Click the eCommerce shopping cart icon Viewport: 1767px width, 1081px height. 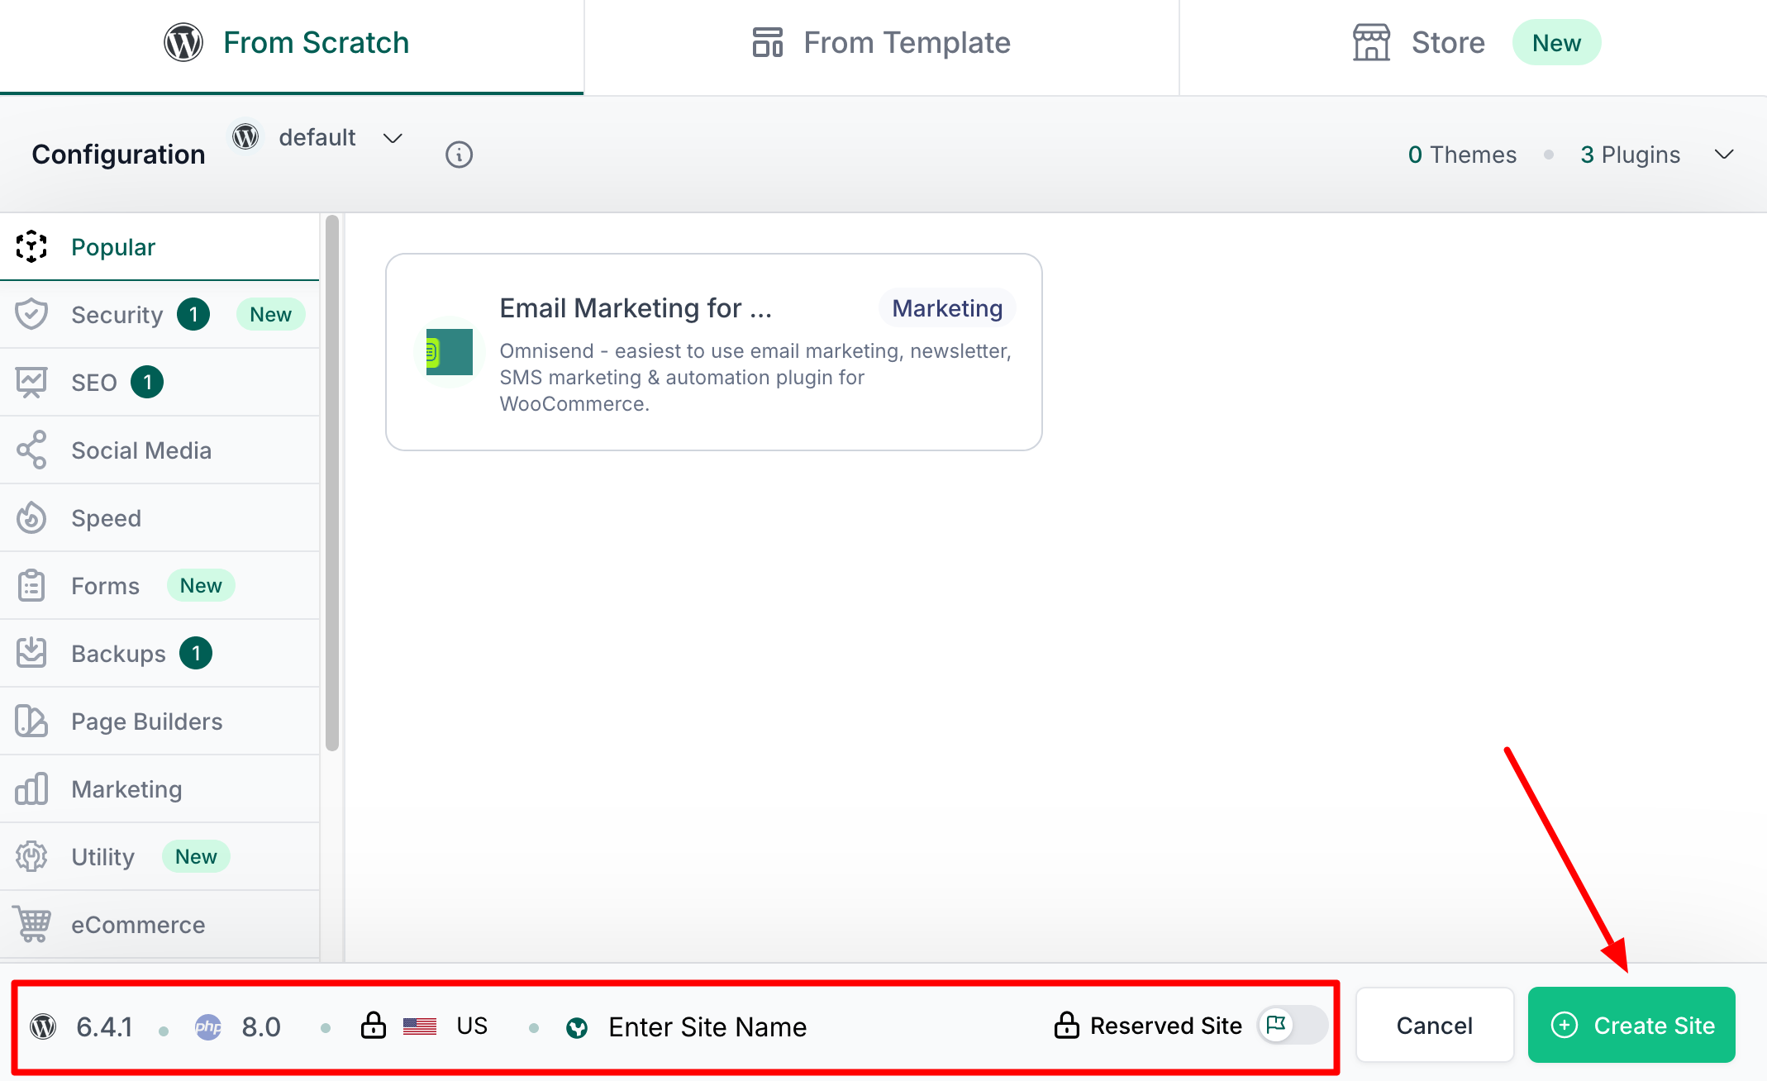coord(33,924)
